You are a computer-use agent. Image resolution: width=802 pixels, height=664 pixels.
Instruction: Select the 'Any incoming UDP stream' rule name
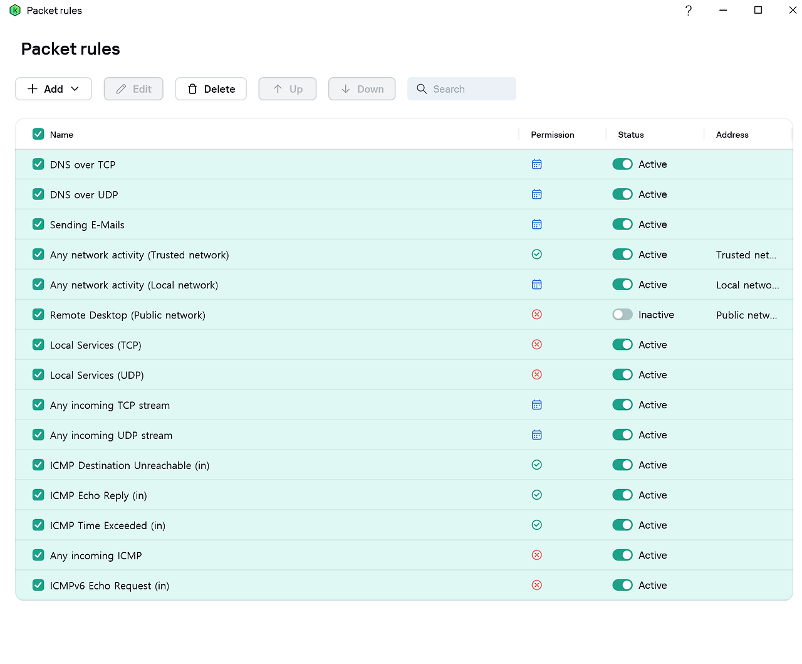(111, 435)
